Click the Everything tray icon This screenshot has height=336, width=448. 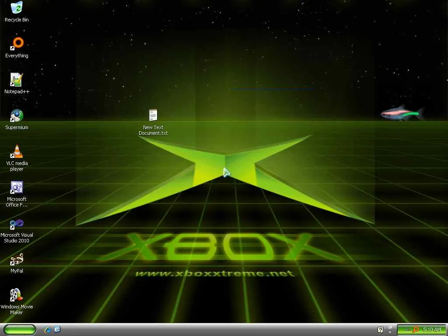tap(416, 329)
